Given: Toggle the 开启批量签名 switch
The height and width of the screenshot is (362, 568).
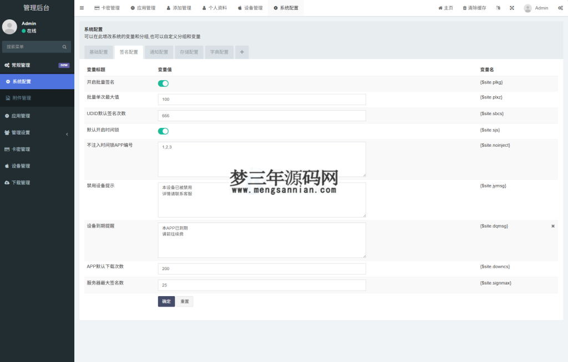Looking at the screenshot, I should (163, 82).
